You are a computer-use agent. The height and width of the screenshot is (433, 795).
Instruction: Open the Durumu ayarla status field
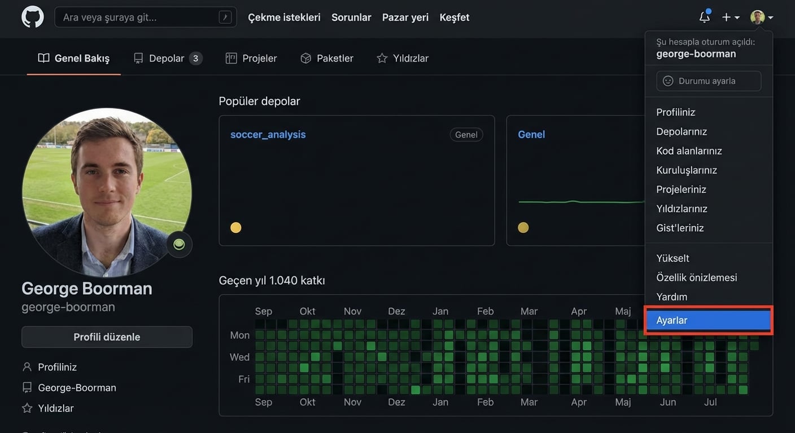709,81
